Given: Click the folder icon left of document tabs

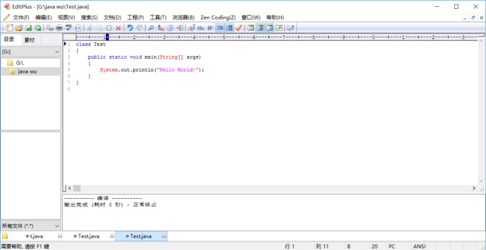Looking at the screenshot, I should pos(5,236).
